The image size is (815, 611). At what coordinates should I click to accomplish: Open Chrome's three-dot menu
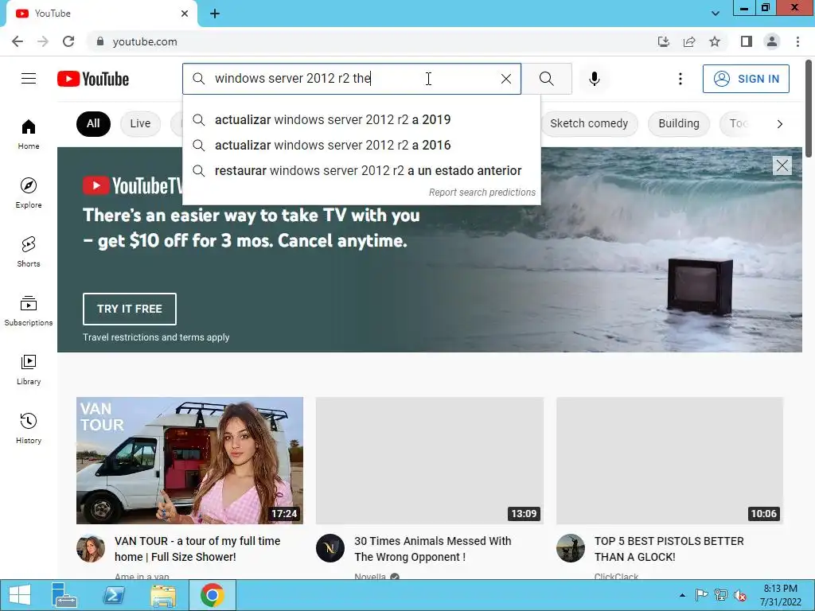pyautogui.click(x=797, y=41)
